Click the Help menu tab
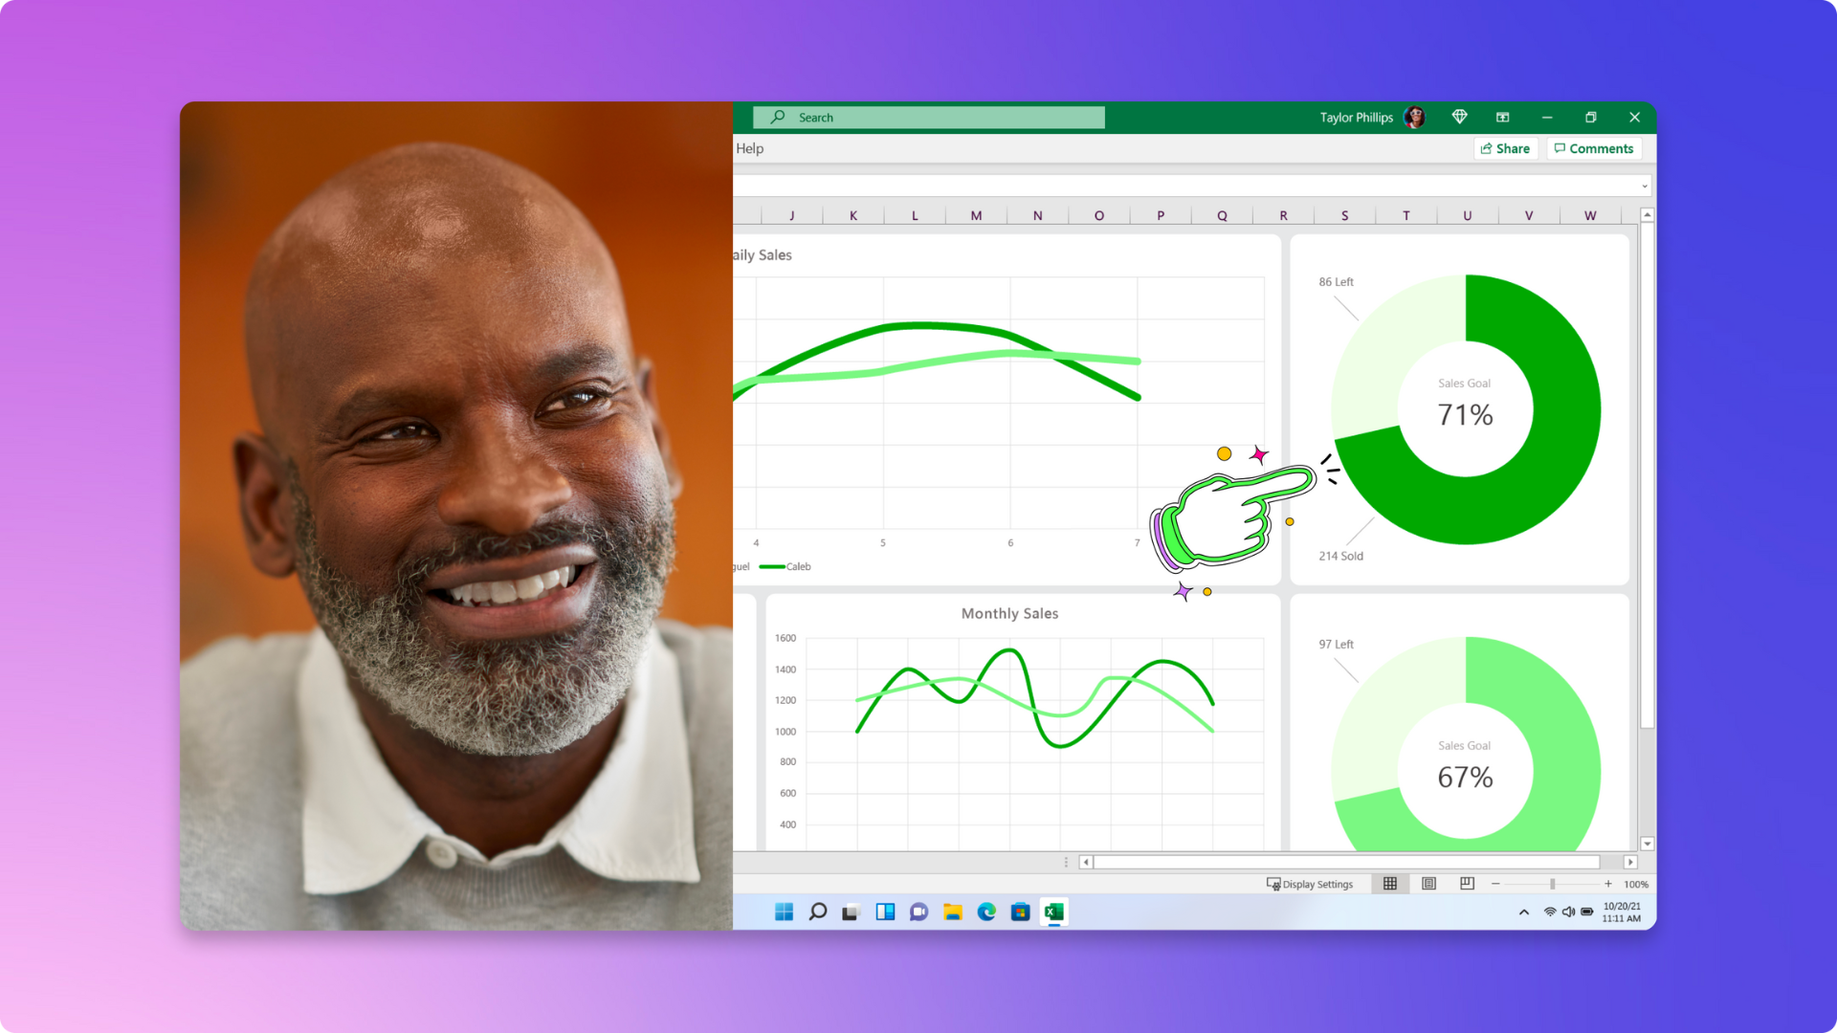Viewport: 1837px width, 1033px height. 749,149
